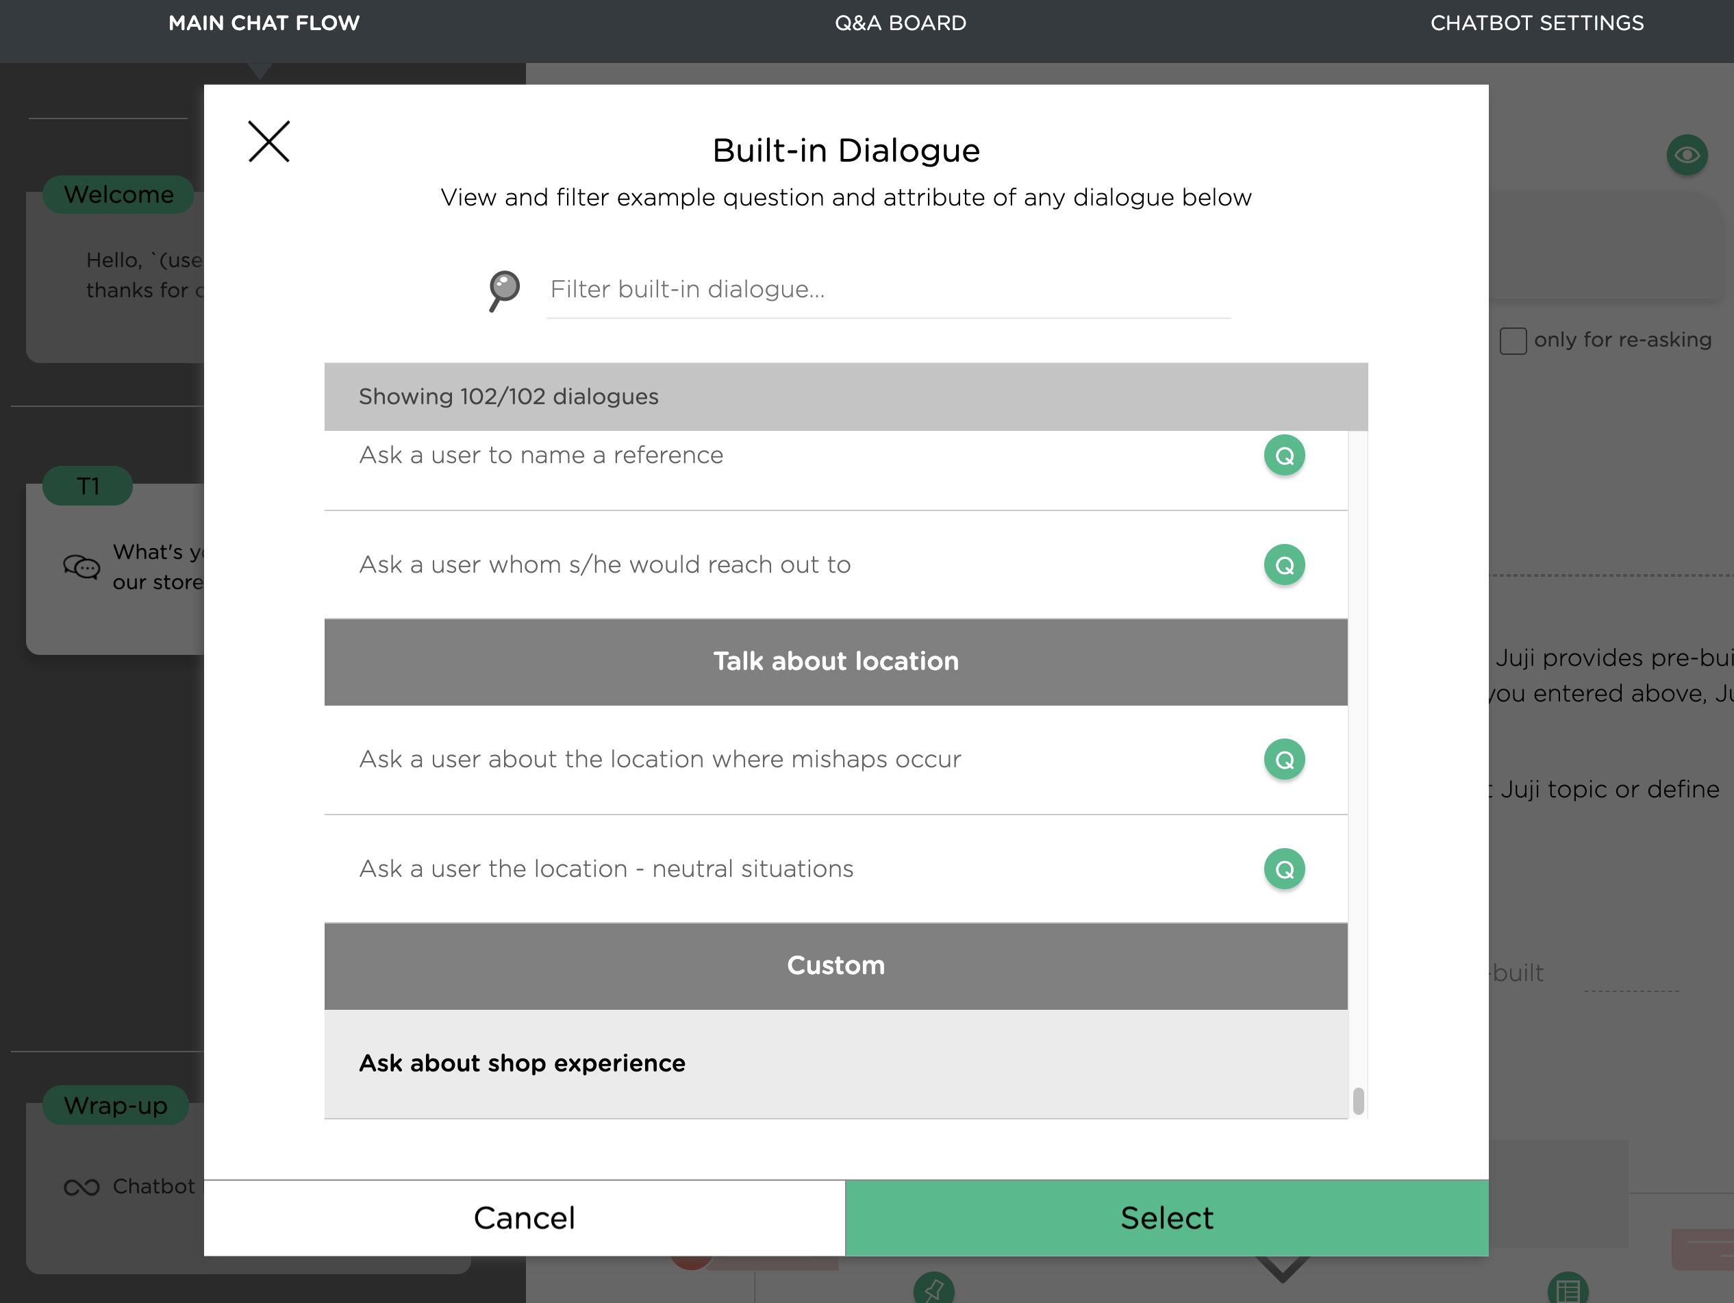1734x1303 pixels.
Task: Select 'Ask a user whom s/he would reach out to'
Action: tap(835, 565)
